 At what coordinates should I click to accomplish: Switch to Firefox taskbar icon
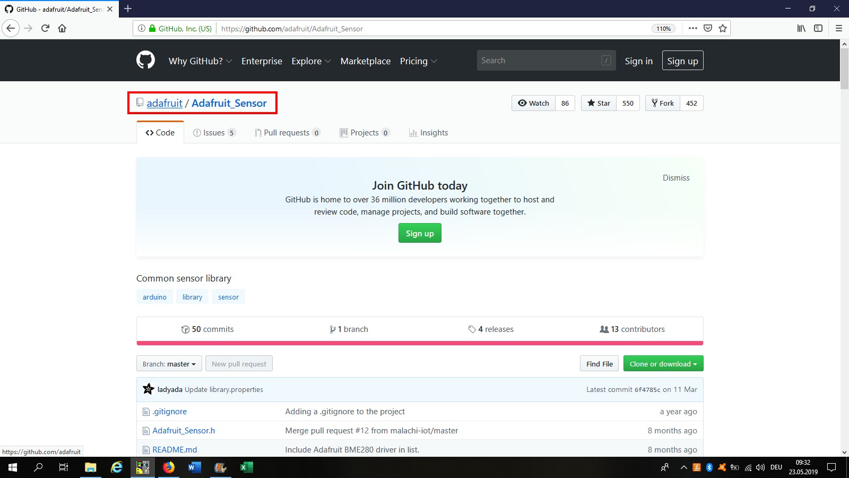(169, 467)
